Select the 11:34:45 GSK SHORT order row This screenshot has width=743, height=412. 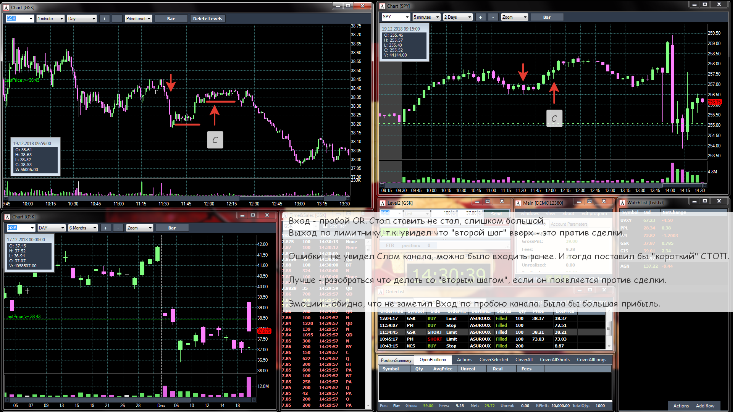pyautogui.click(x=492, y=332)
